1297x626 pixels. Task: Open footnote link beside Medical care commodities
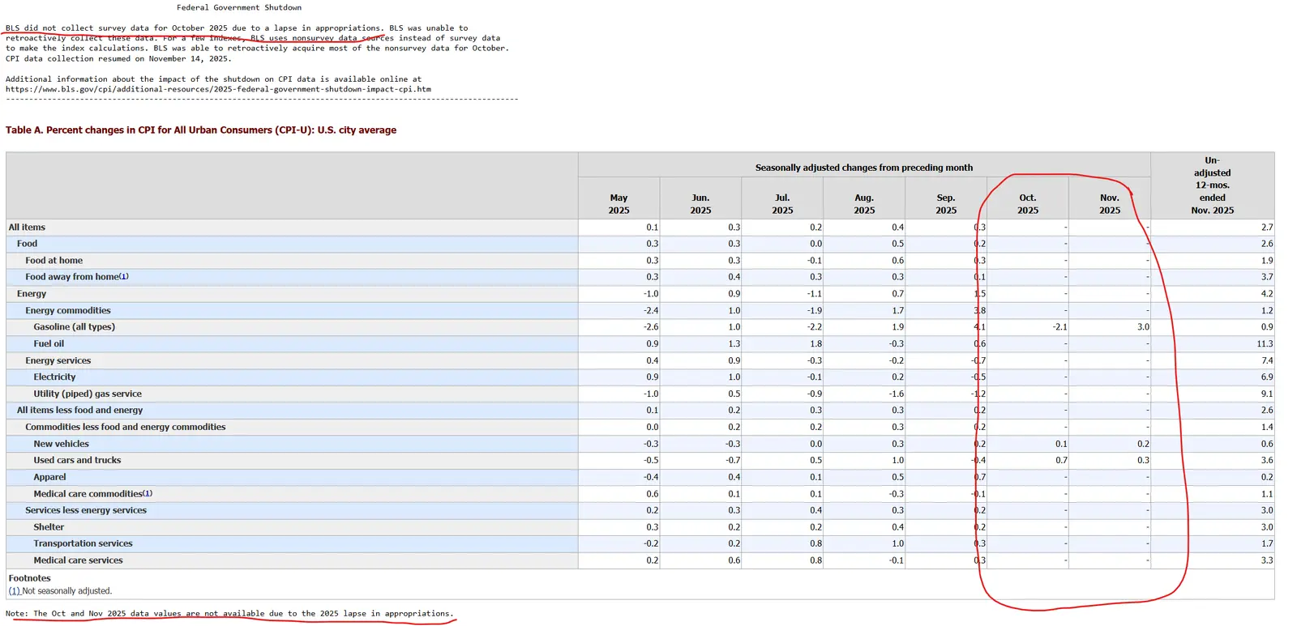pos(148,493)
